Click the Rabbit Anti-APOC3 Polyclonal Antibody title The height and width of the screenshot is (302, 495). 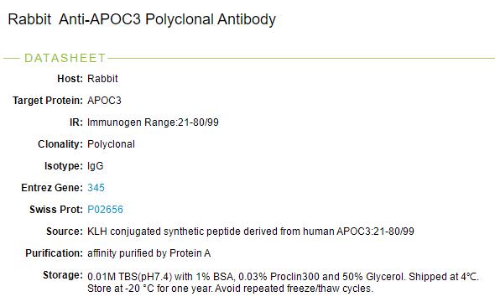point(142,19)
